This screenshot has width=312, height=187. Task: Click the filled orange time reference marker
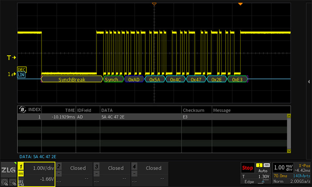pyautogui.click(x=240, y=4)
